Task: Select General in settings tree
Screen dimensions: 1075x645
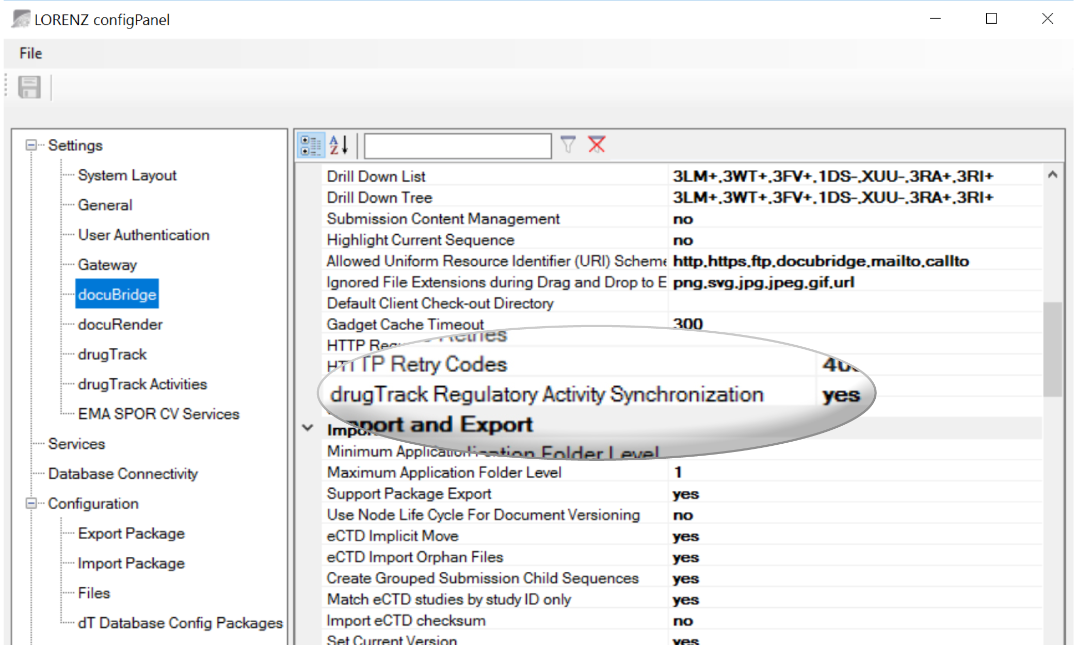Action: 105,205
